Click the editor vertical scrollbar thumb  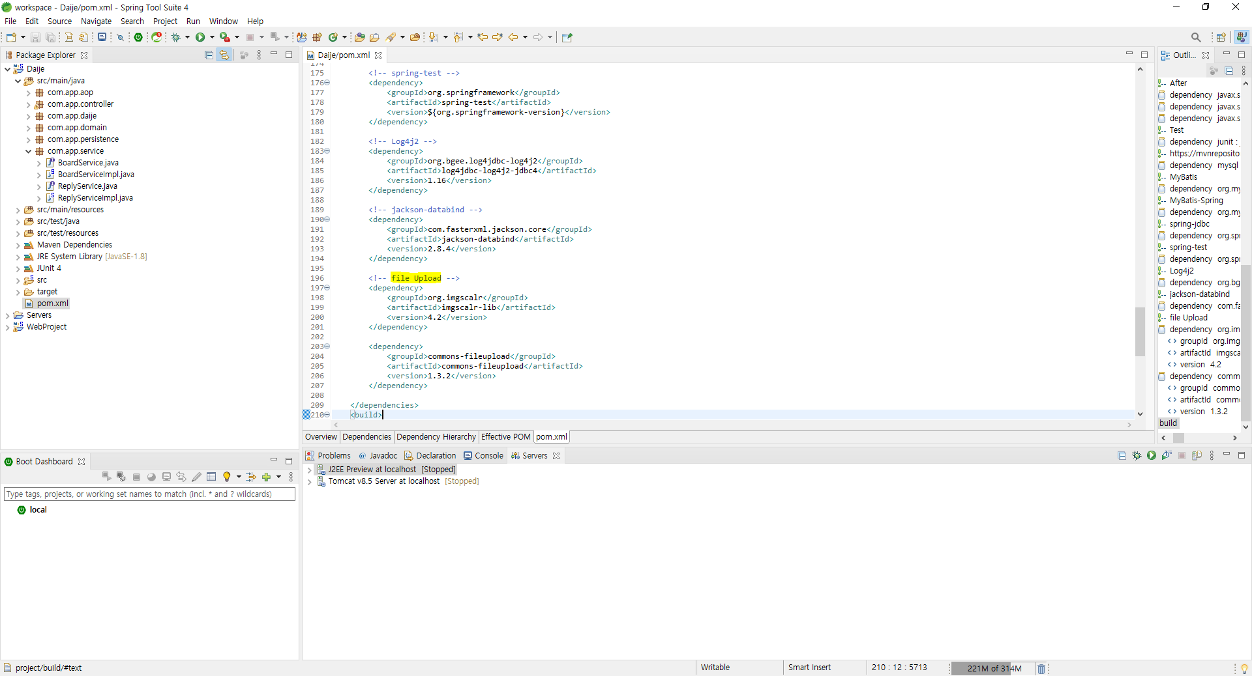pos(1140,331)
